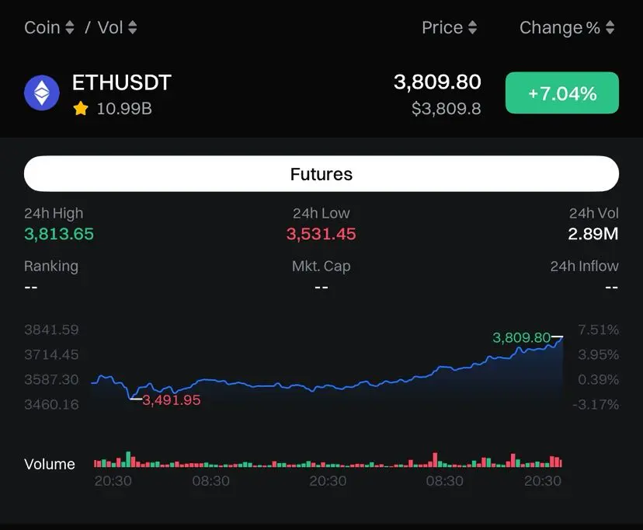643x530 pixels.
Task: Click the 3,809.80 price value
Action: tap(437, 82)
